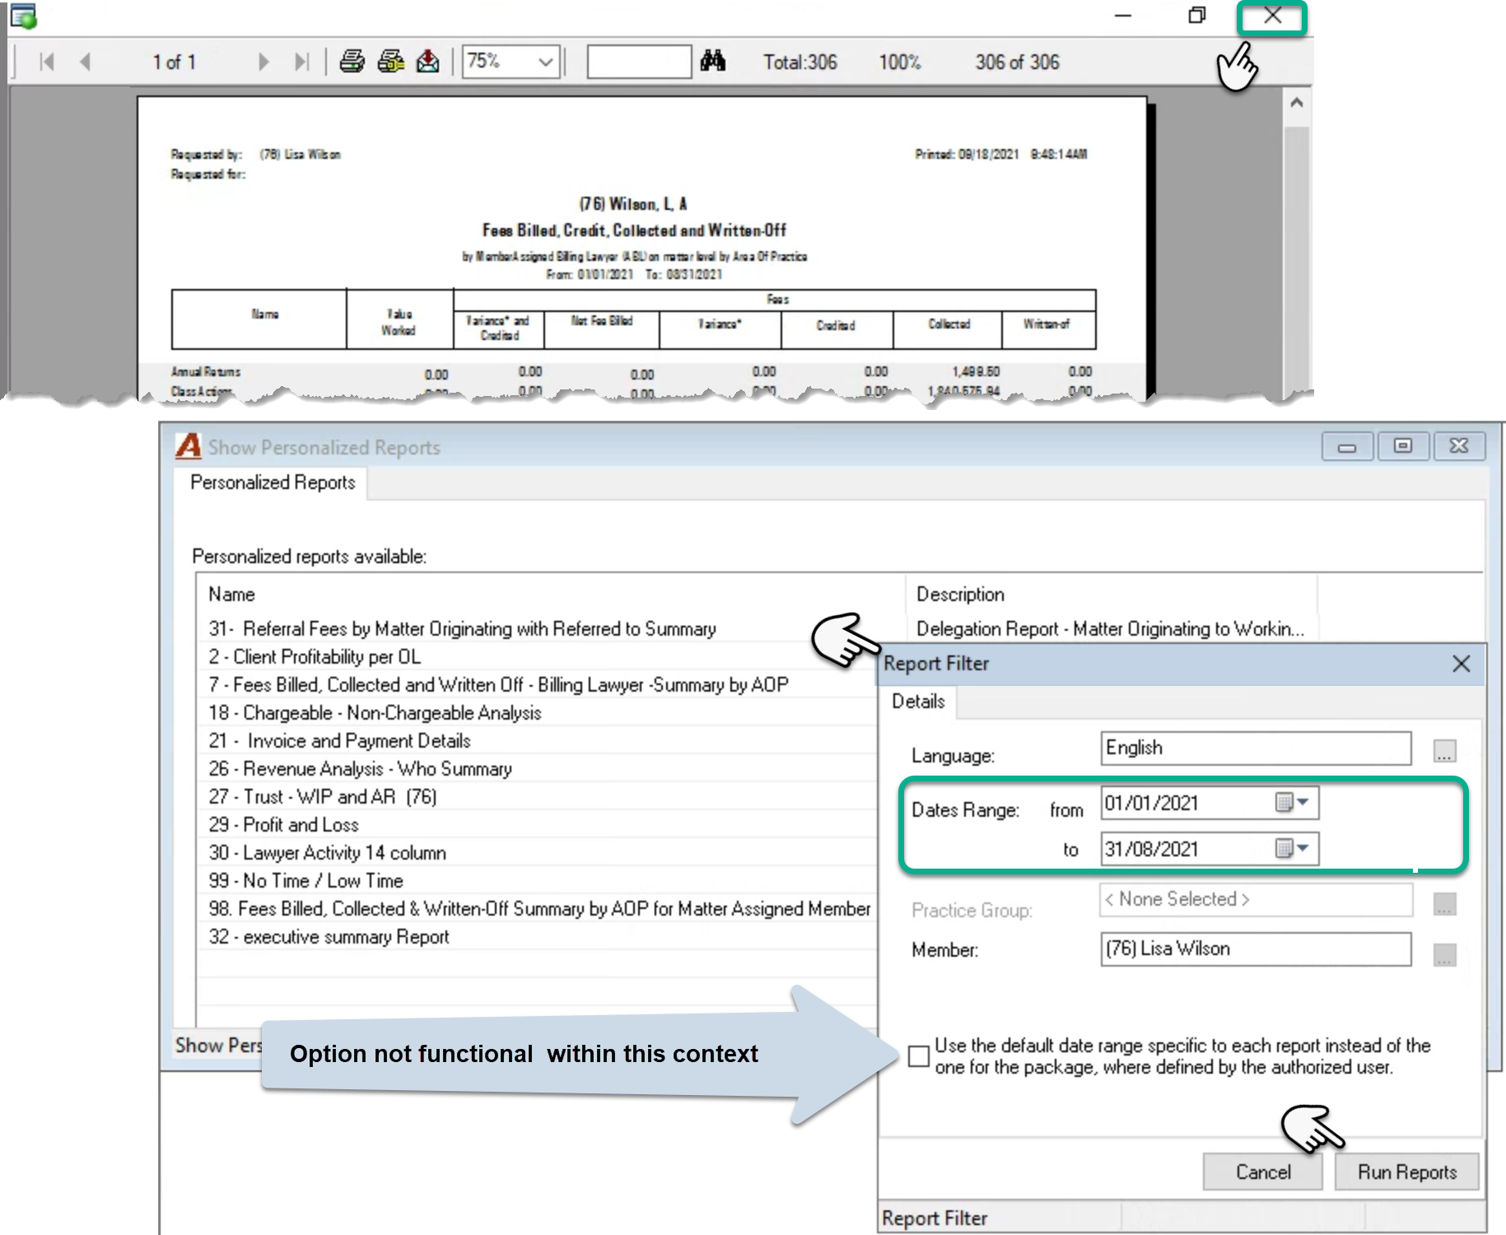Click the Run Reports button
This screenshot has height=1235, width=1506.
coord(1406,1172)
